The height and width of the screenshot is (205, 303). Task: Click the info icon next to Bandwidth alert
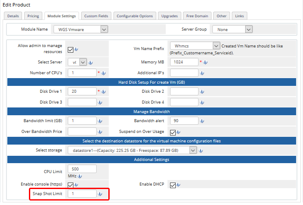(202, 121)
